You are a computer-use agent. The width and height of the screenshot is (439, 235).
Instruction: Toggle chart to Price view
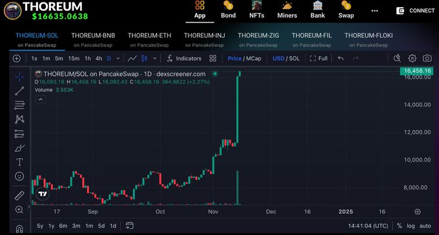tap(234, 59)
